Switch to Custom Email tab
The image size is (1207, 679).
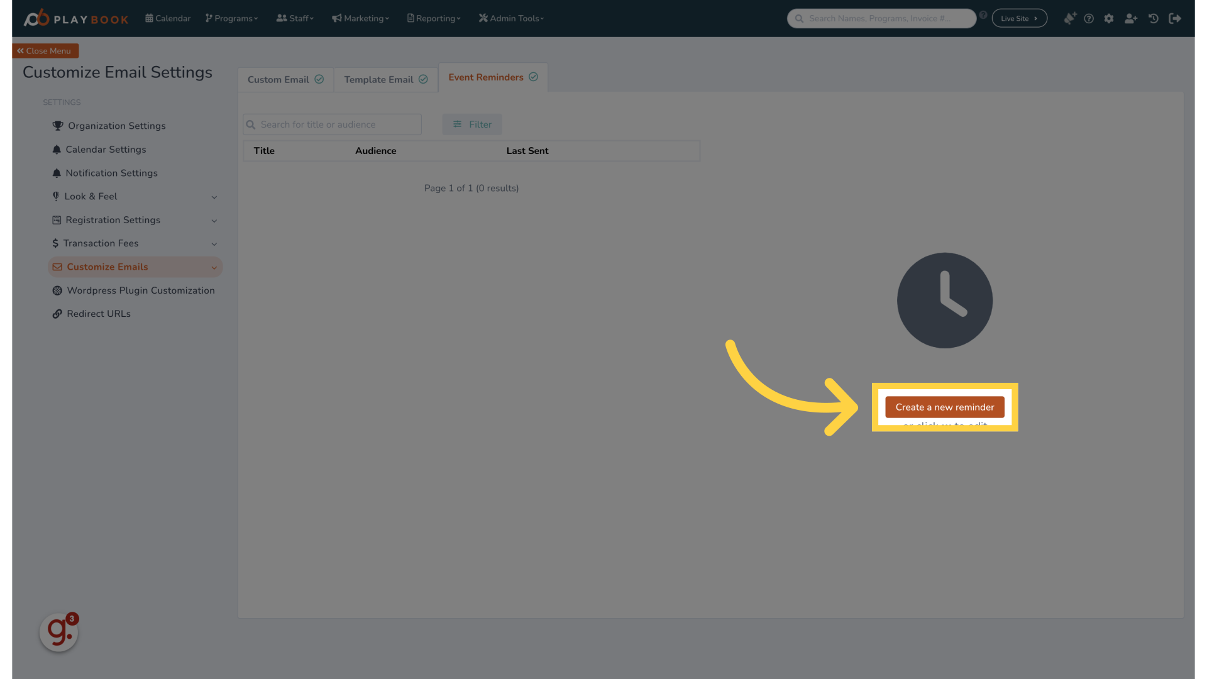coord(285,80)
